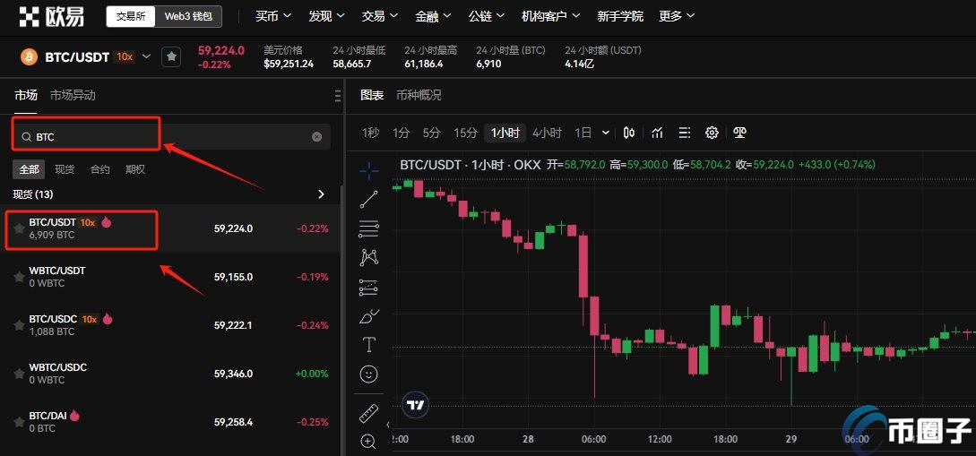Screen dimensions: 976x456
Task: Expand the 发现 dropdown menu
Action: click(326, 17)
